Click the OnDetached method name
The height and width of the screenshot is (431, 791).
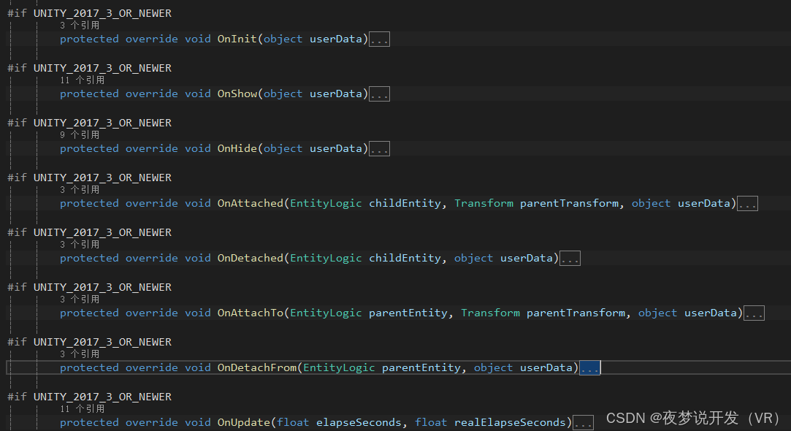click(x=251, y=258)
